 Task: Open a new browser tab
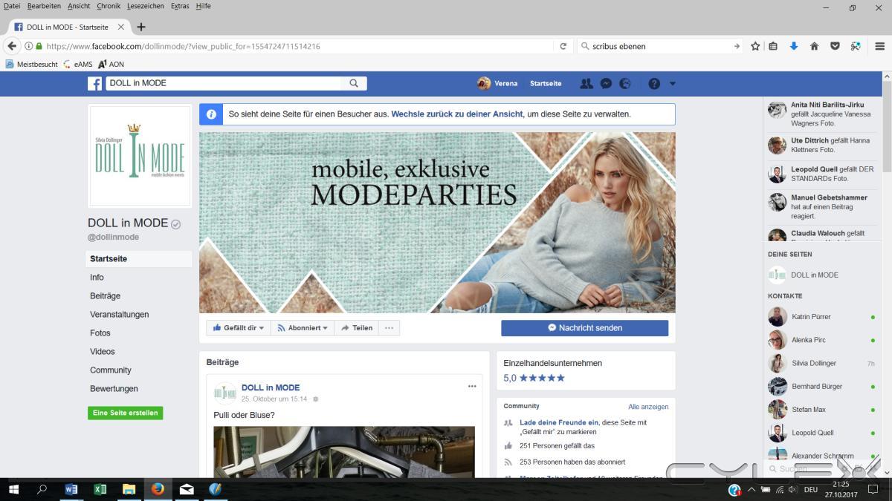[x=141, y=27]
